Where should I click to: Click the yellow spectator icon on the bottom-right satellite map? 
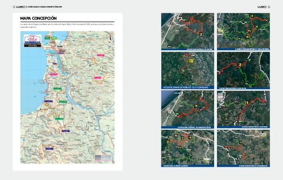pyautogui.click(x=241, y=142)
